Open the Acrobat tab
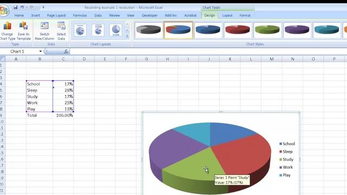 pyautogui.click(x=190, y=15)
